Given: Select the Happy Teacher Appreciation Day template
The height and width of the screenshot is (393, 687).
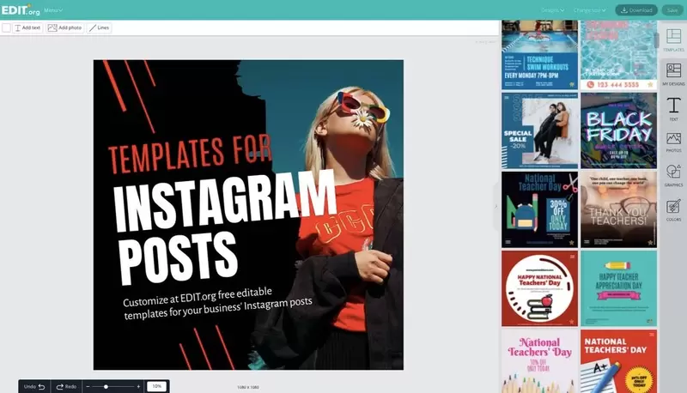Looking at the screenshot, I should (618, 288).
